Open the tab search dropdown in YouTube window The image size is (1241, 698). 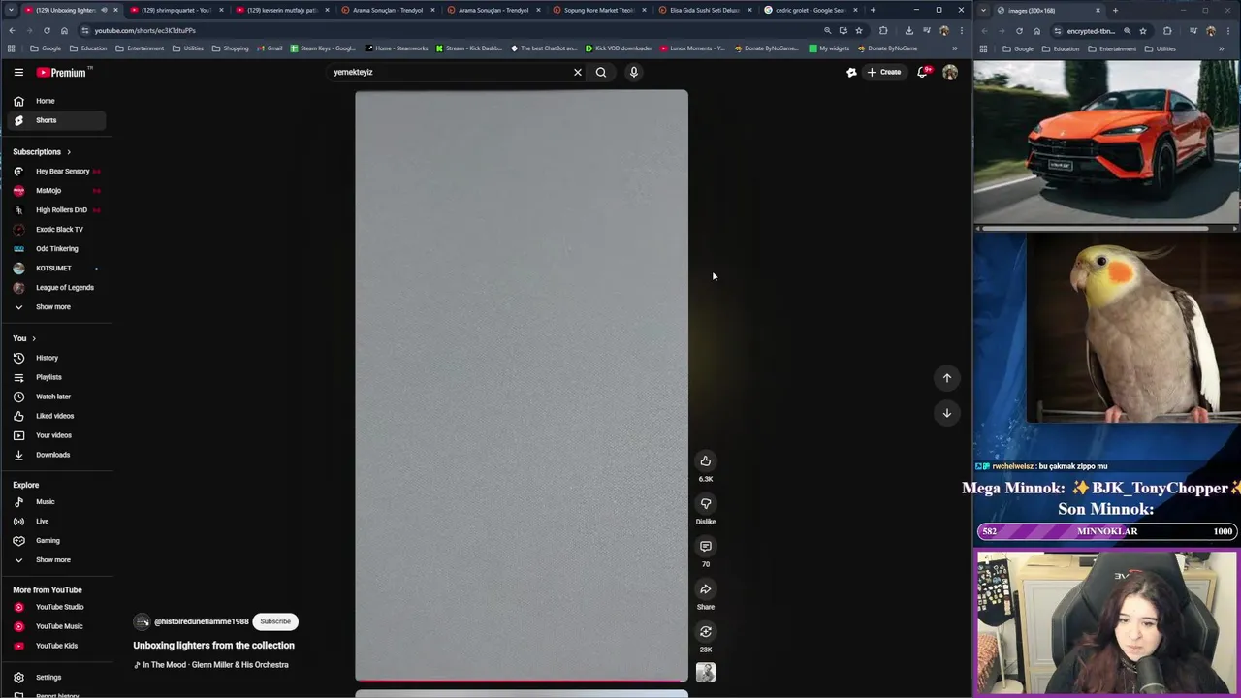pos(11,10)
